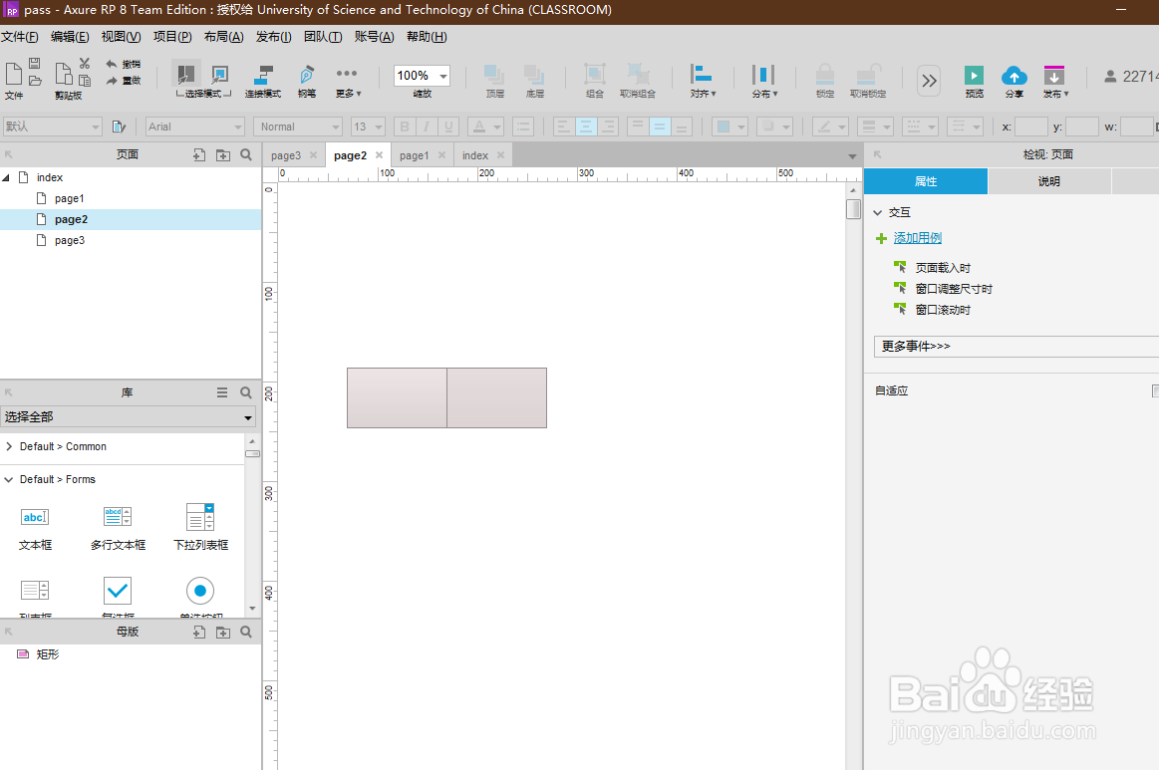Open the 发布(U) menu
This screenshot has width=1159, height=770.
point(273,37)
